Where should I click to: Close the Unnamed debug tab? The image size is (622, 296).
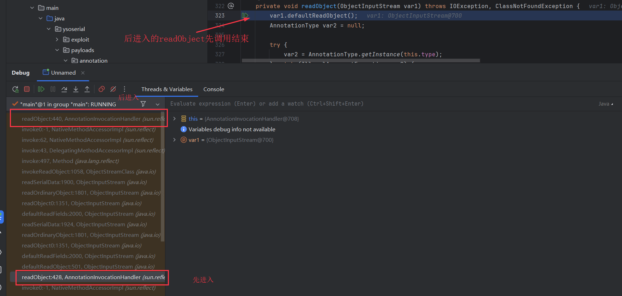(83, 73)
